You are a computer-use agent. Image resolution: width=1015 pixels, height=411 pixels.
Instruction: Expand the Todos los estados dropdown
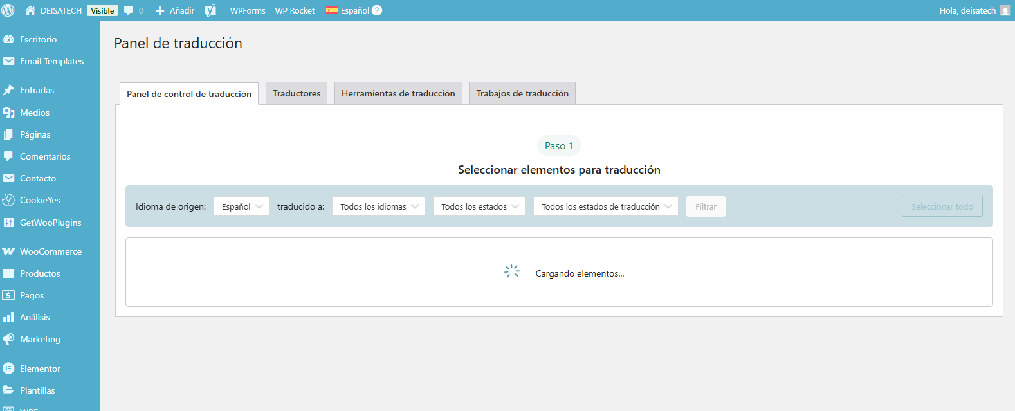click(x=479, y=206)
